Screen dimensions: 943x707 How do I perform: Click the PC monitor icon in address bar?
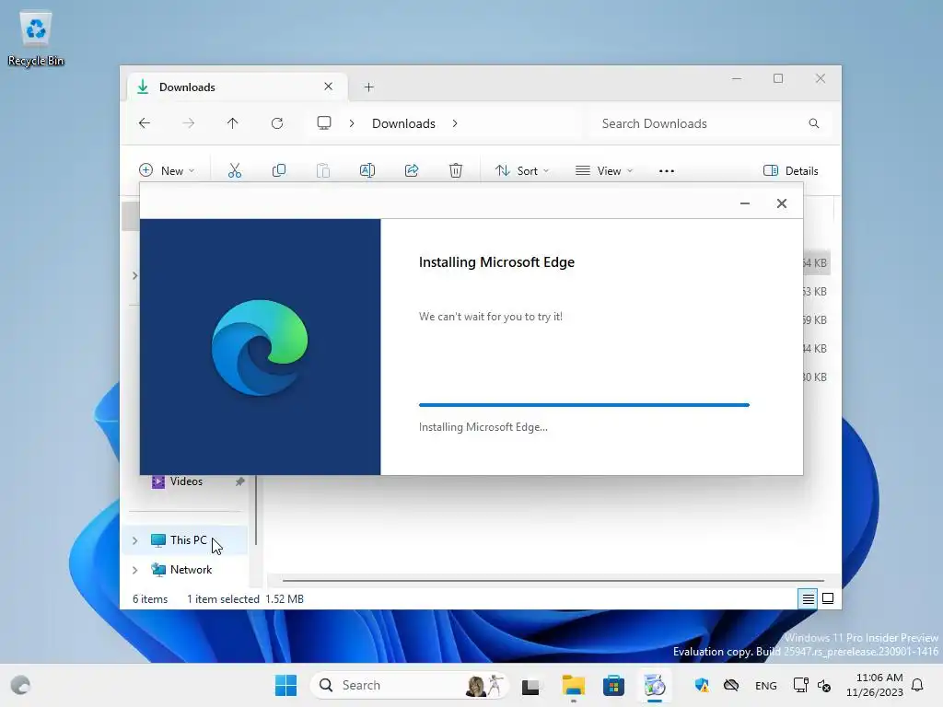(324, 123)
